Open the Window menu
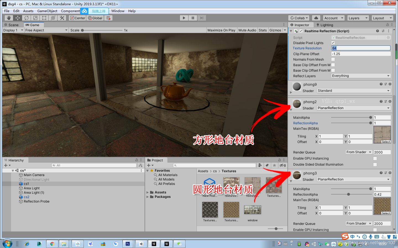 [x=118, y=11]
